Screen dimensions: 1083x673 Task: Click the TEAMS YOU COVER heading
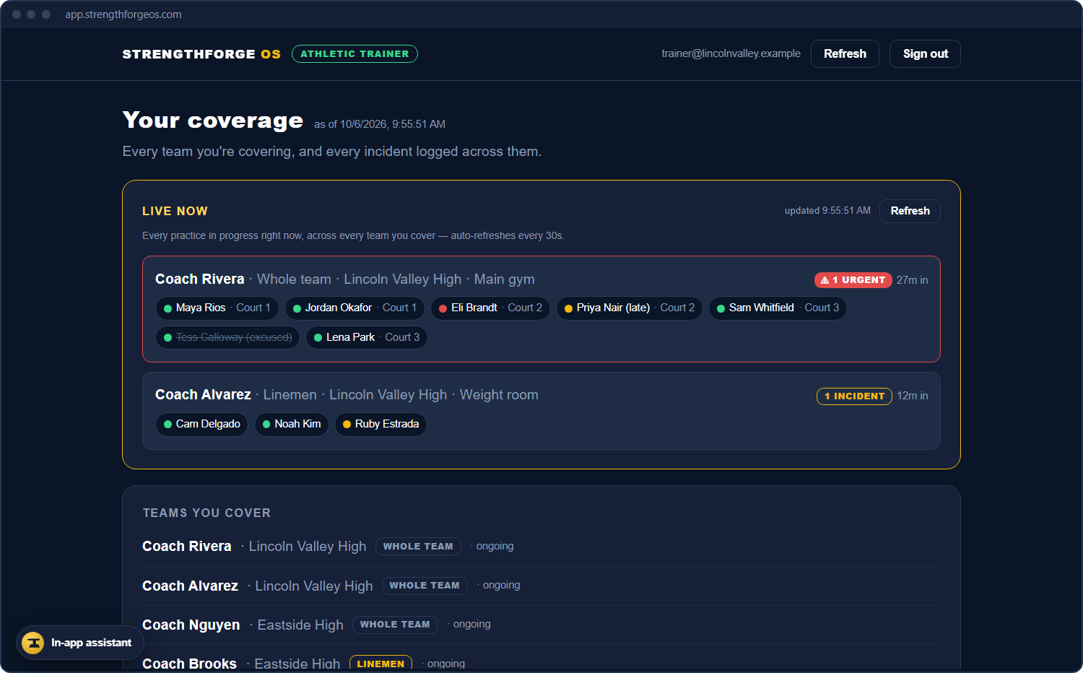coord(206,513)
